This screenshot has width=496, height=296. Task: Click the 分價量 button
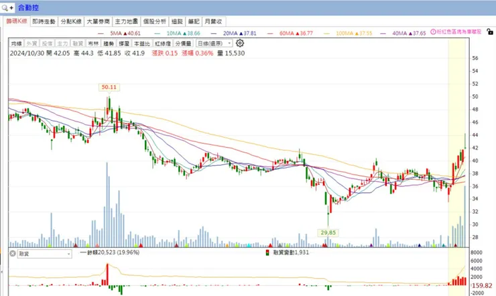(x=183, y=43)
